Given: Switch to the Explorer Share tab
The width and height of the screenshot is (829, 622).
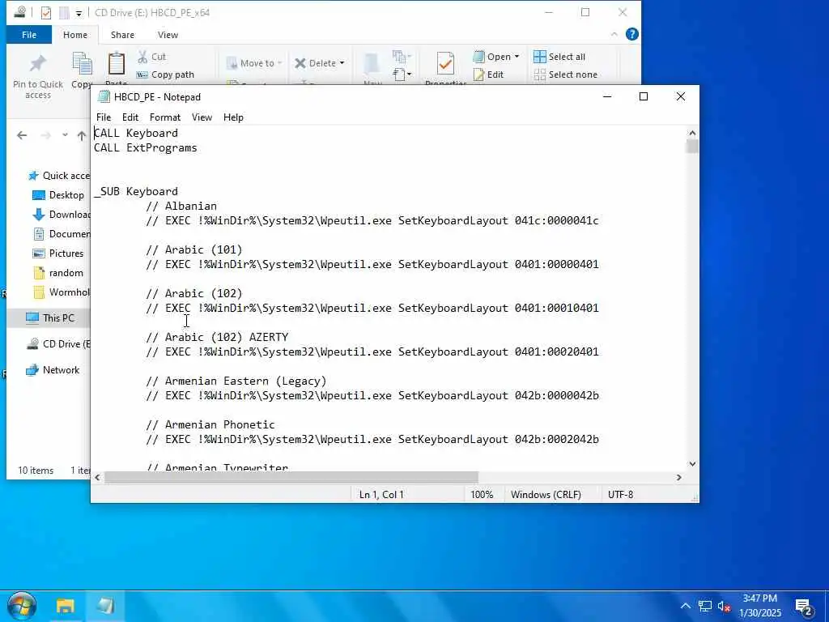Looking at the screenshot, I should [122, 35].
